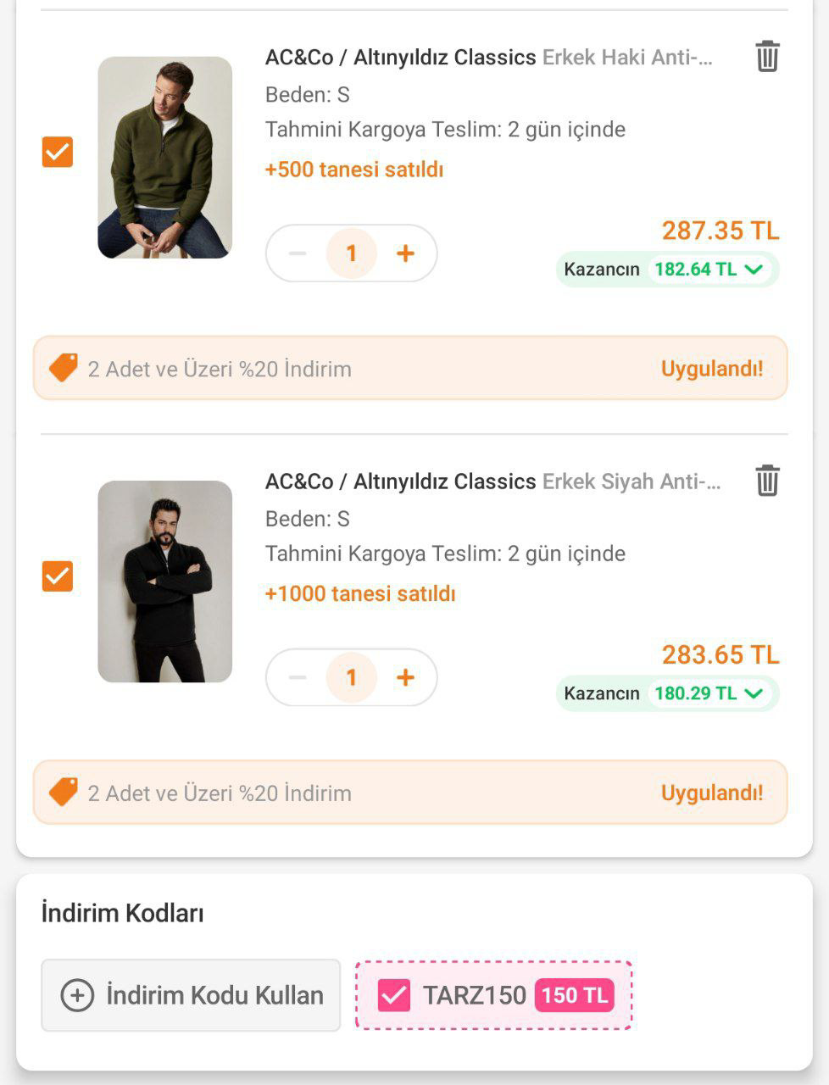
Task: Click discount tag icon under Haki sweater
Action: click(x=64, y=368)
